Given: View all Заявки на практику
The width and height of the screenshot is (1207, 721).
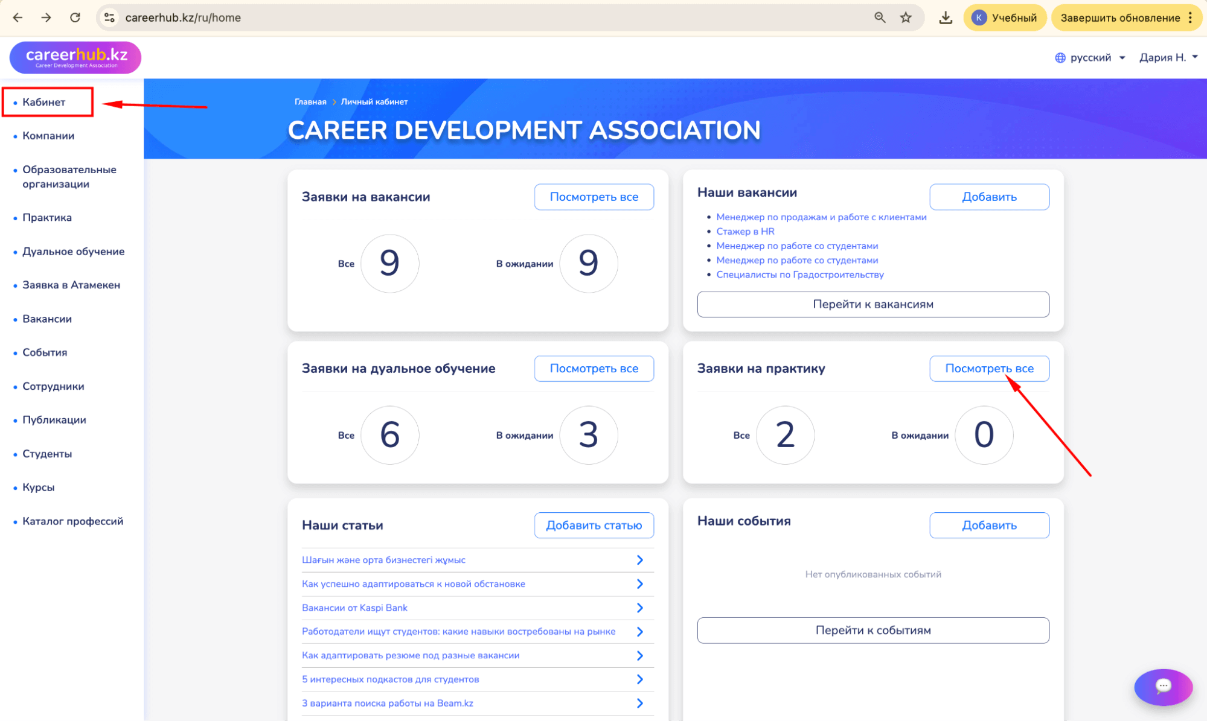Looking at the screenshot, I should point(988,368).
